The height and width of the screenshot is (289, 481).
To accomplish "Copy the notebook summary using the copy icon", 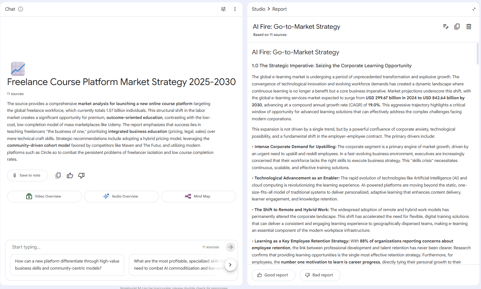I will coord(58,175).
